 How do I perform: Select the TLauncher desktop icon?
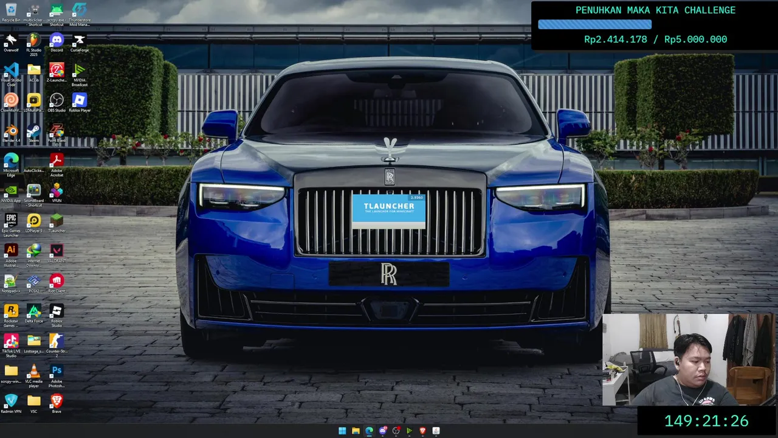[57, 223]
